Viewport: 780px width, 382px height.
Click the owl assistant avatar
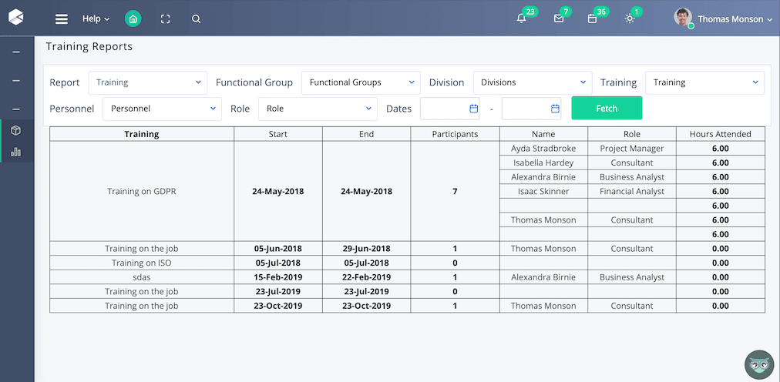[x=758, y=365]
